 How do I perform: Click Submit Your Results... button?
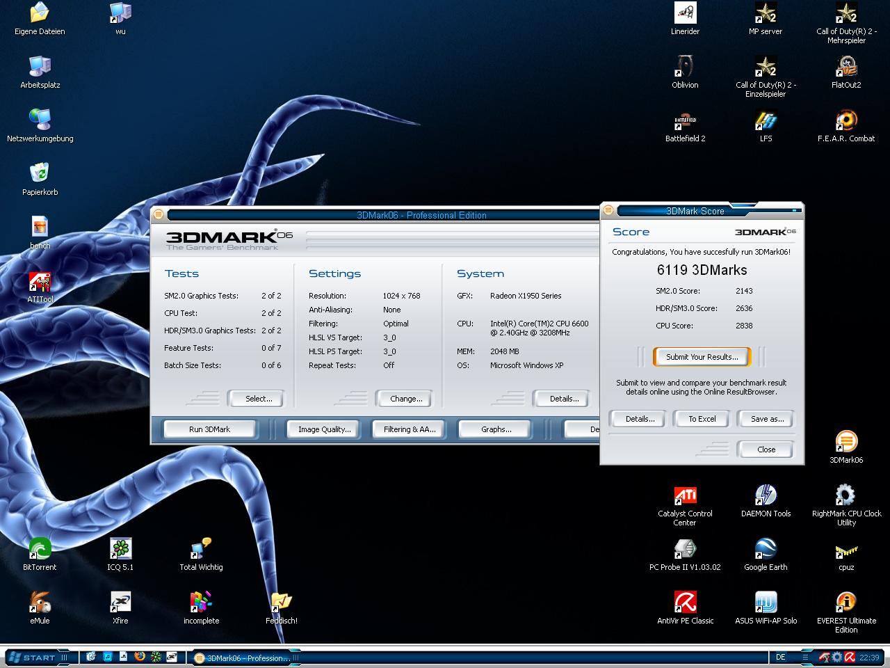[x=702, y=357]
